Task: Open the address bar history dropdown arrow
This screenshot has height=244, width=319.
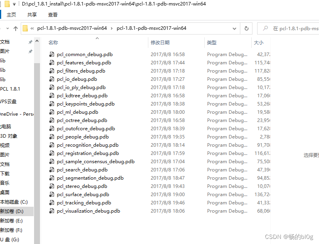Action: point(234,29)
